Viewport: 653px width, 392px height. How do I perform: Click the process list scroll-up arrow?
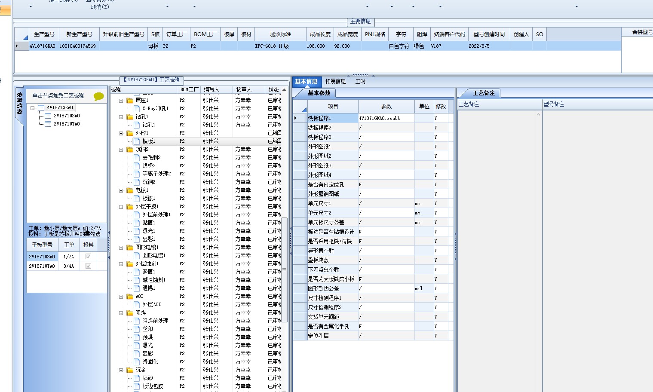point(284,89)
